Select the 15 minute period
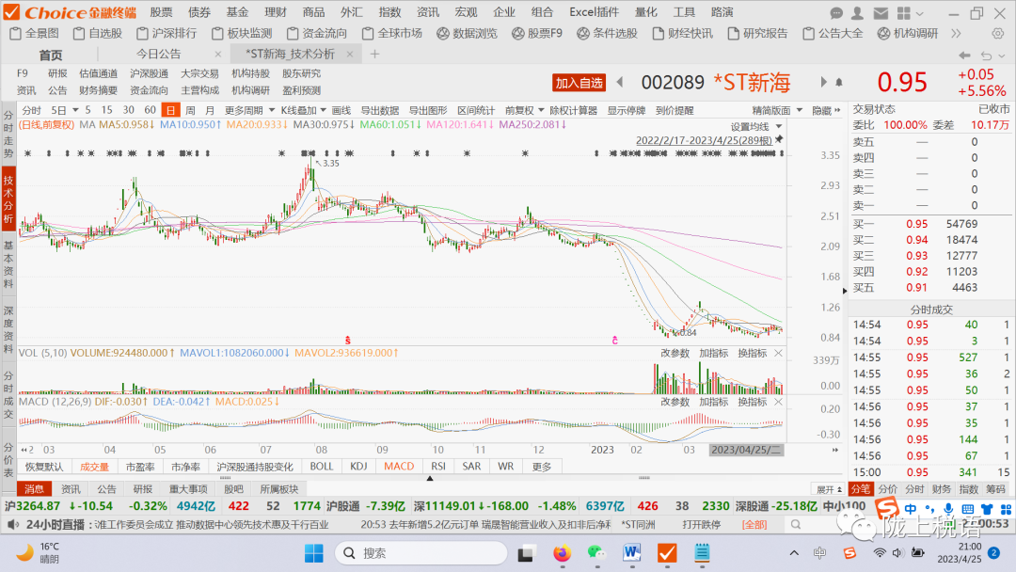Screen dimensions: 1016x572 point(107,110)
